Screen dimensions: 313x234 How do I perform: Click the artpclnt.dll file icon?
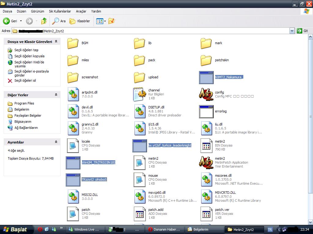point(73,94)
